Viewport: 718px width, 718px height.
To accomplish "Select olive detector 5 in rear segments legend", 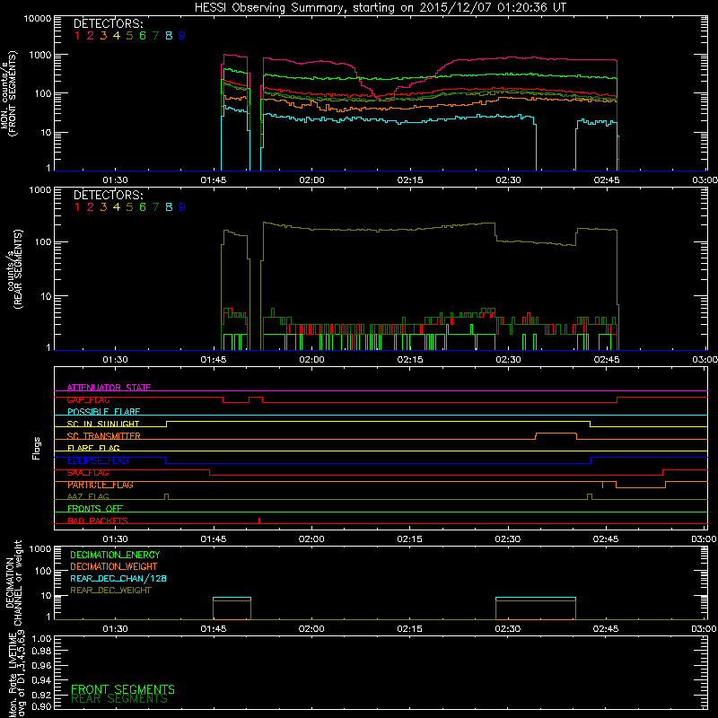I will (129, 207).
